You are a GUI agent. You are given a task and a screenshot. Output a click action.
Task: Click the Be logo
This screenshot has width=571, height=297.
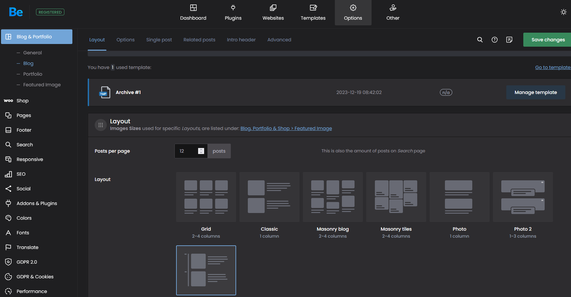[16, 12]
